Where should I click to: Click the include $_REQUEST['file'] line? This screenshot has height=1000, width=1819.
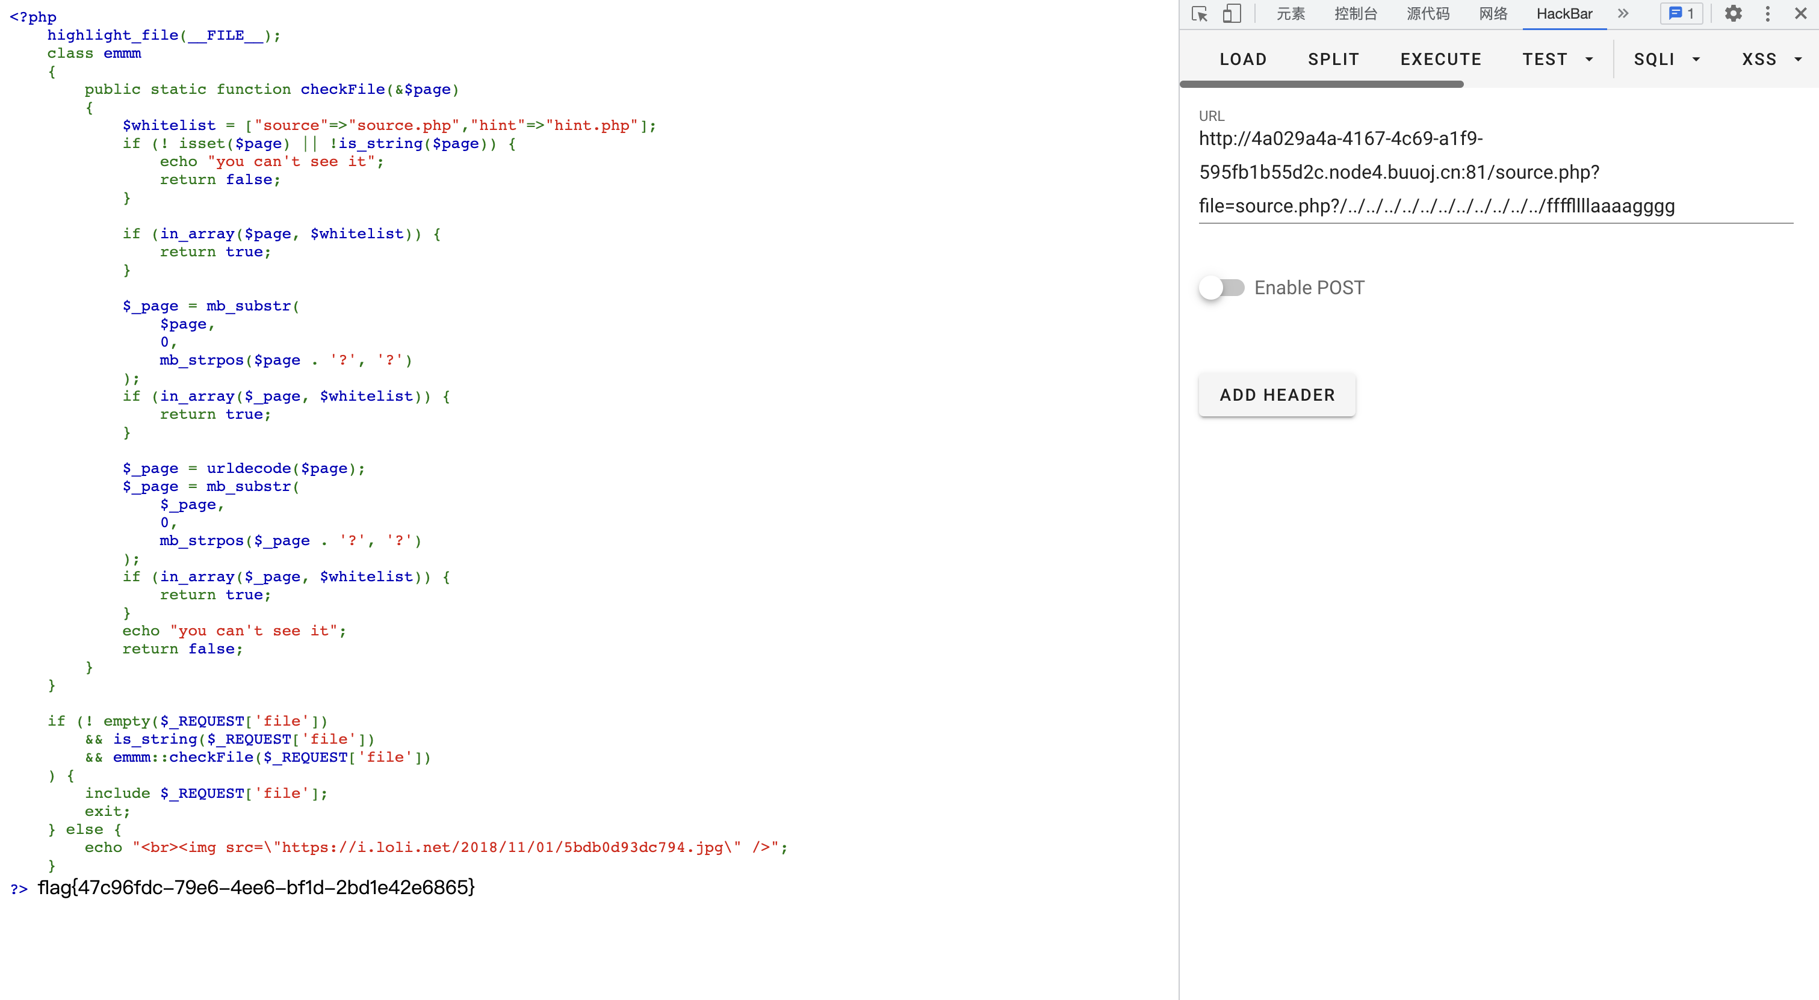click(206, 793)
